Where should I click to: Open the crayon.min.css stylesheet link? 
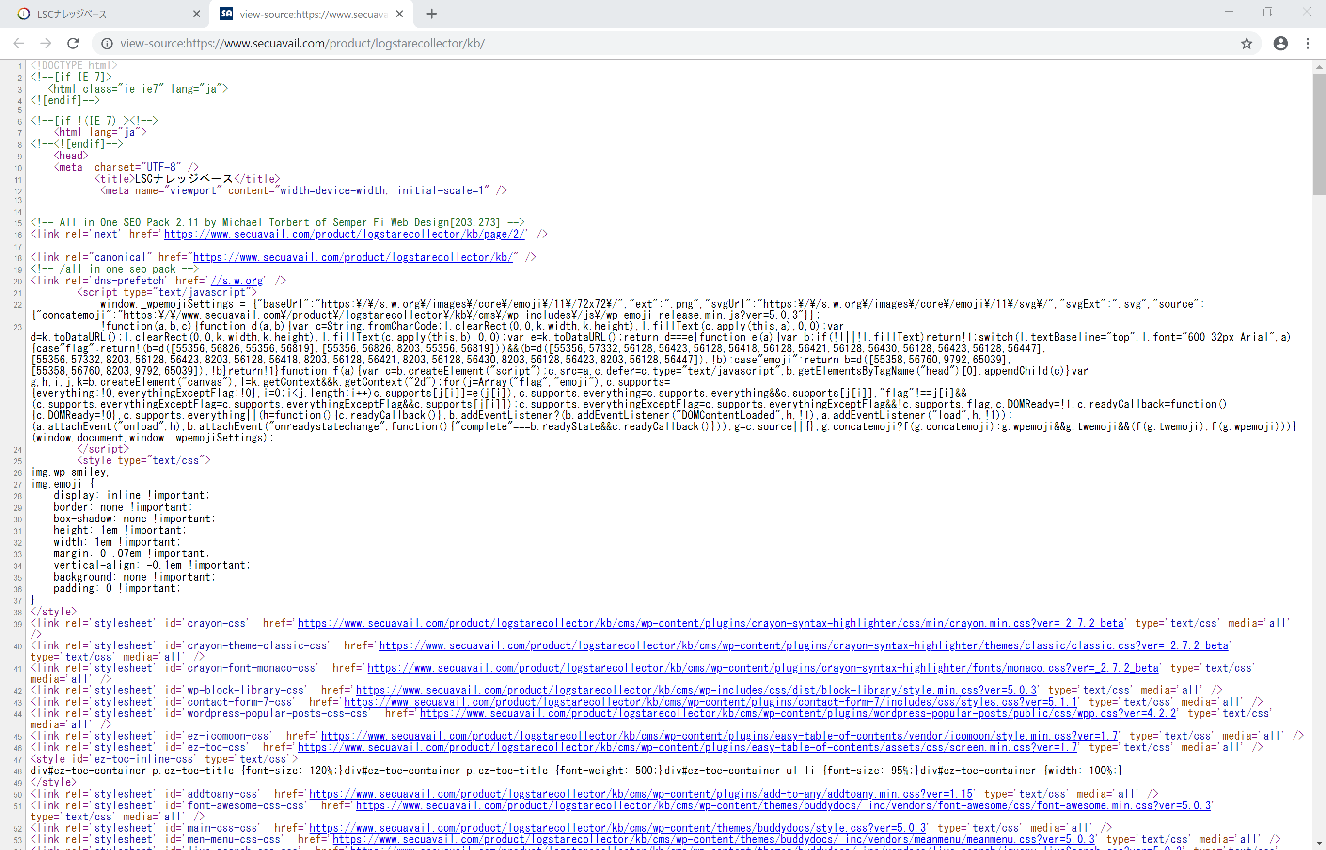[x=710, y=623]
